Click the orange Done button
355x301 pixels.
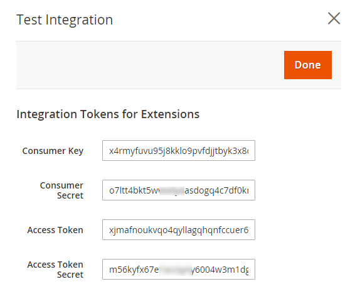tap(308, 65)
